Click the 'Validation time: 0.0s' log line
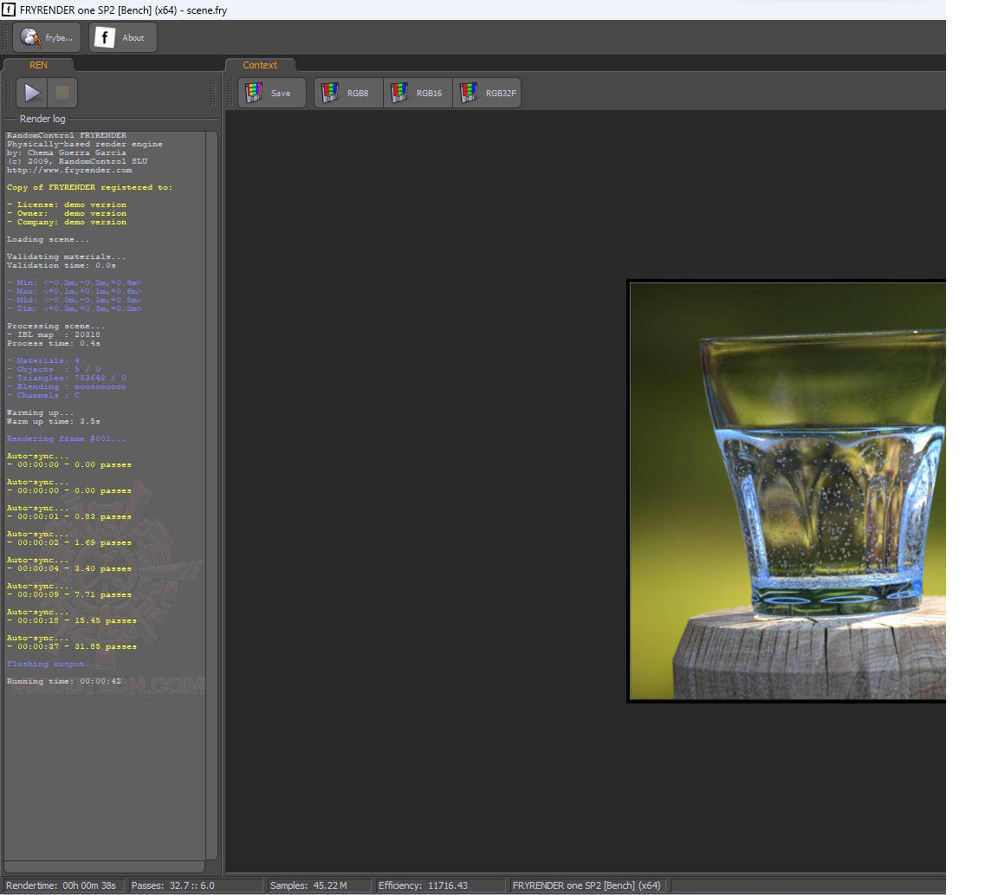Viewport: 998px width, 895px height. click(62, 265)
